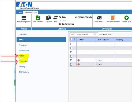Select checkbox for item 000200
Viewport: 132px width, 102px height.
click(x=71, y=60)
